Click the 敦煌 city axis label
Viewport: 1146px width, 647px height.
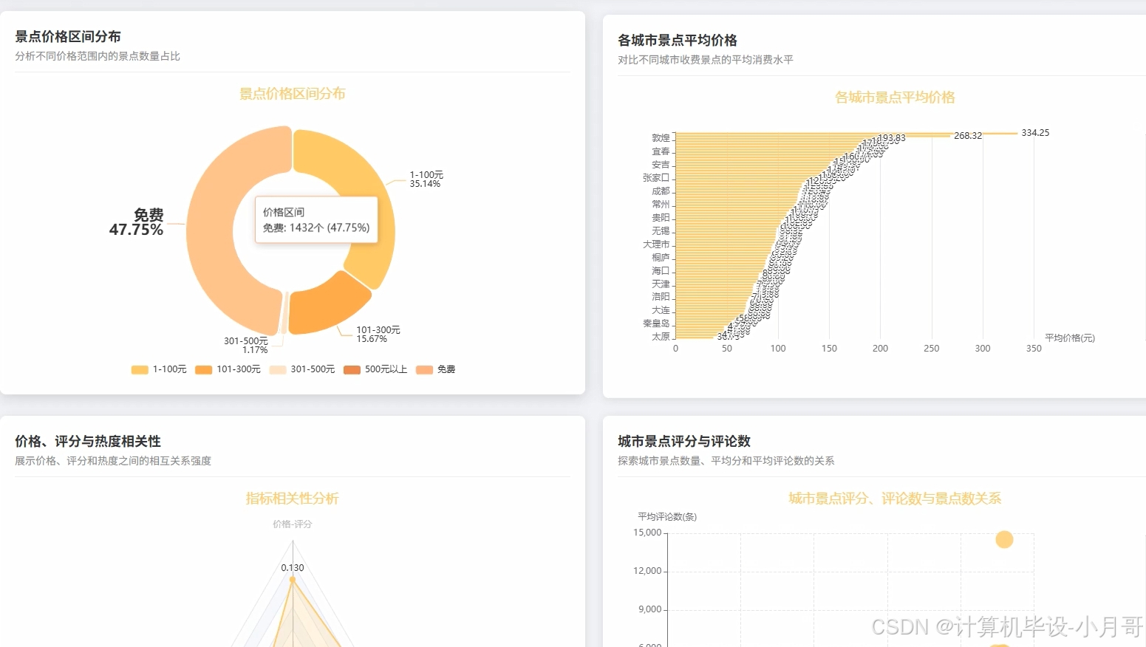pos(661,138)
